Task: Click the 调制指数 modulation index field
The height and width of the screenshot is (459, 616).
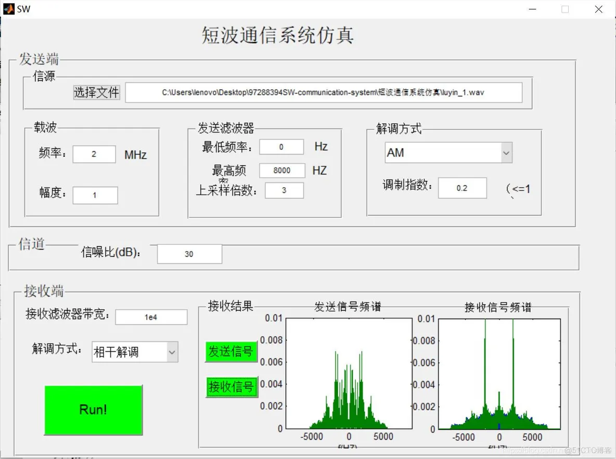Action: (462, 188)
